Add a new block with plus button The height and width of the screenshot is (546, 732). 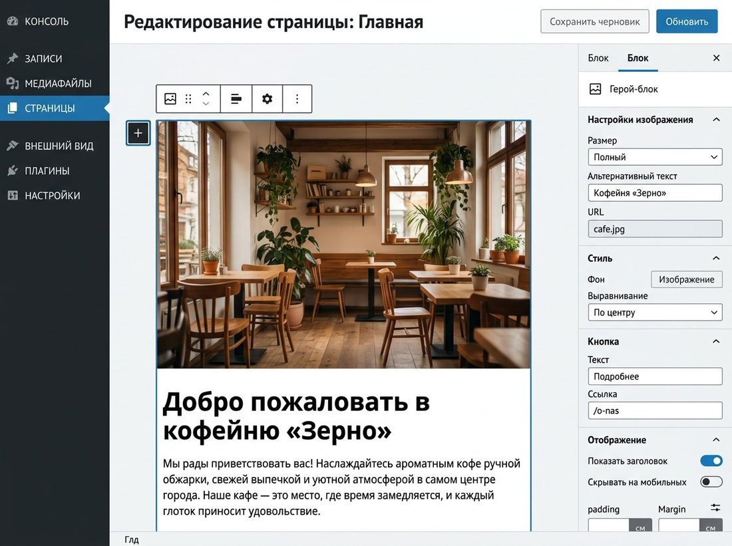(x=138, y=133)
